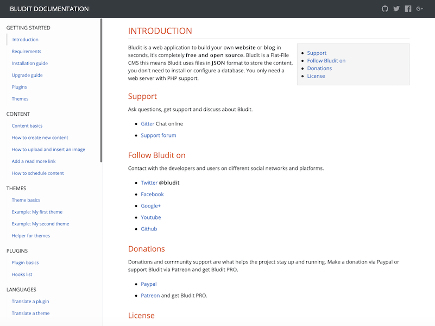
Task: Open the Requirements page
Action: point(27,51)
